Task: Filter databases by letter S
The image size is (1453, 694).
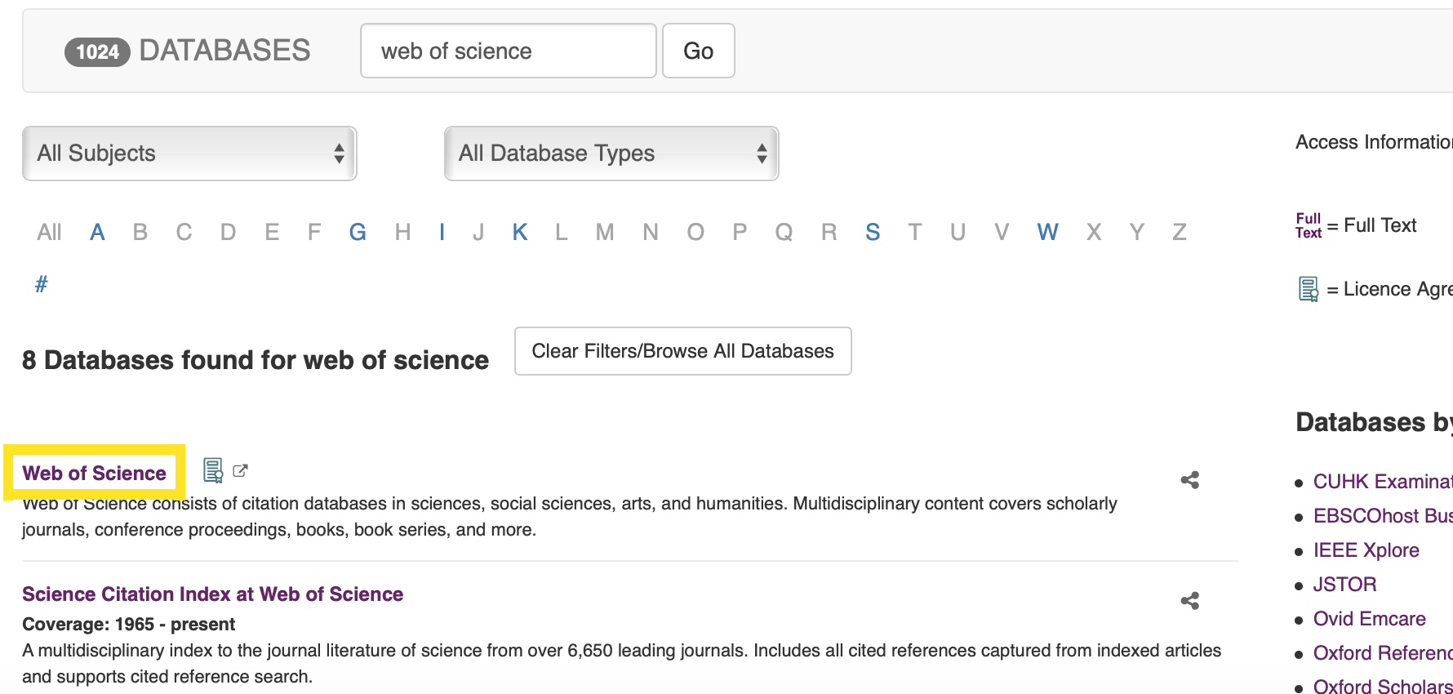Action: point(873,233)
